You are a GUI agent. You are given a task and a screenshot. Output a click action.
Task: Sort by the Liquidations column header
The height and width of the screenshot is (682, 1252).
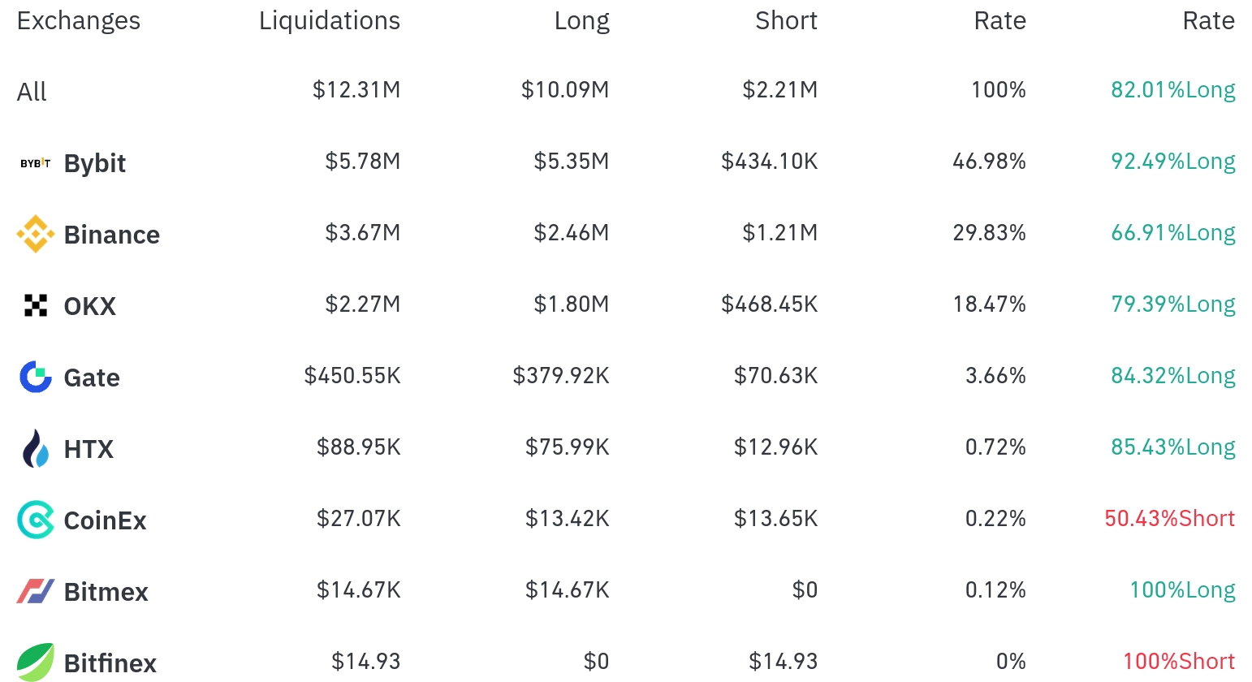pos(330,20)
